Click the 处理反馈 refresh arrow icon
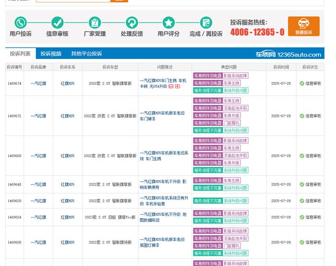This screenshot has height=266, width=336. pos(132,23)
